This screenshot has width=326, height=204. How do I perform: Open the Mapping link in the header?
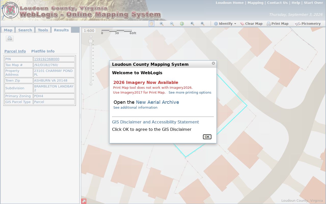[255, 3]
